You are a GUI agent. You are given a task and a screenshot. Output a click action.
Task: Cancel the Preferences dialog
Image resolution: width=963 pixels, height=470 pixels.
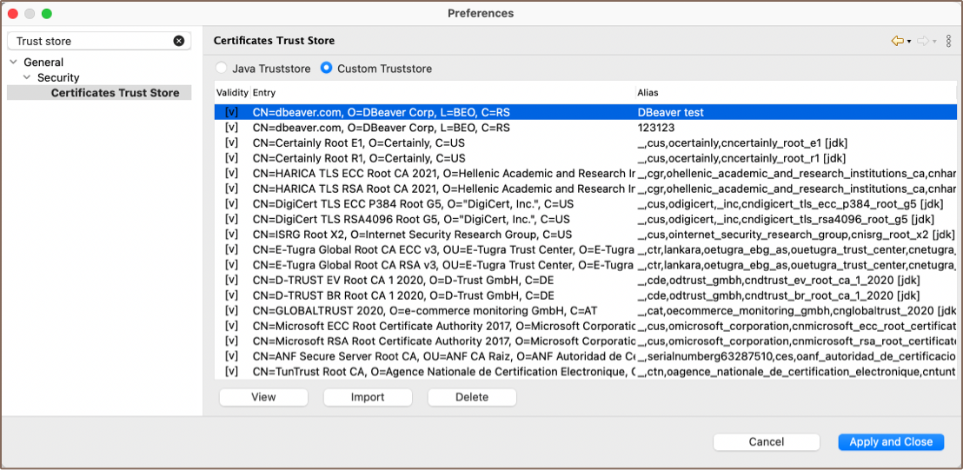[766, 441]
